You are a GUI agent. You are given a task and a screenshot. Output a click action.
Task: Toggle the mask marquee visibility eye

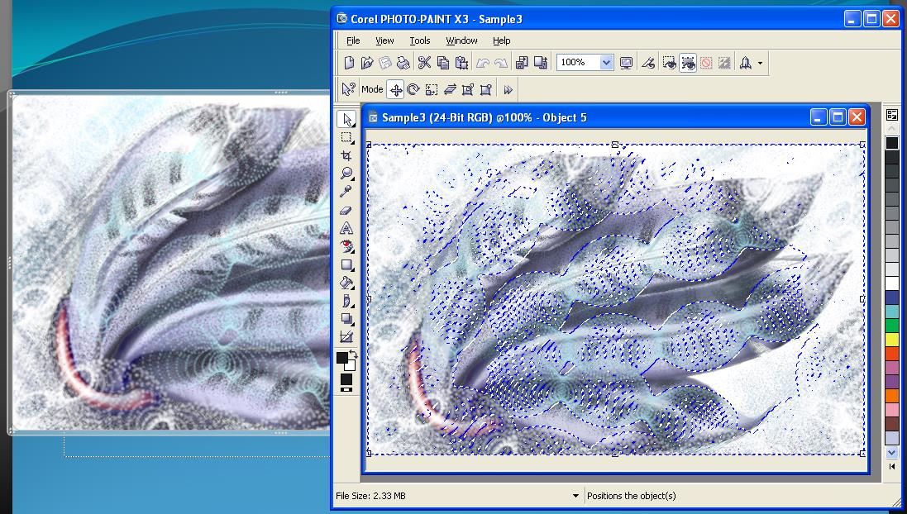[669, 63]
